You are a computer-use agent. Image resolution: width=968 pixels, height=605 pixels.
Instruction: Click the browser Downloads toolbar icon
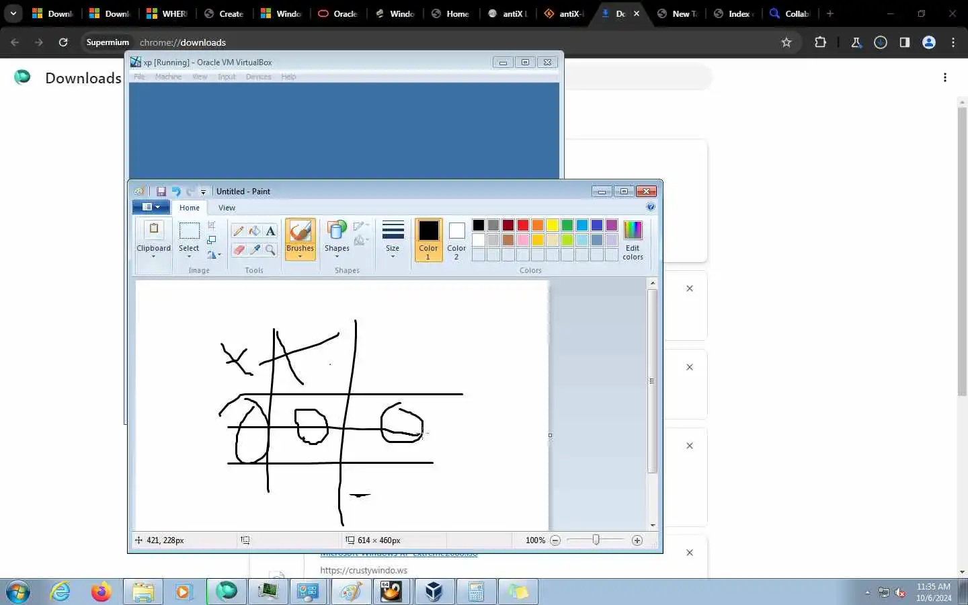click(881, 42)
